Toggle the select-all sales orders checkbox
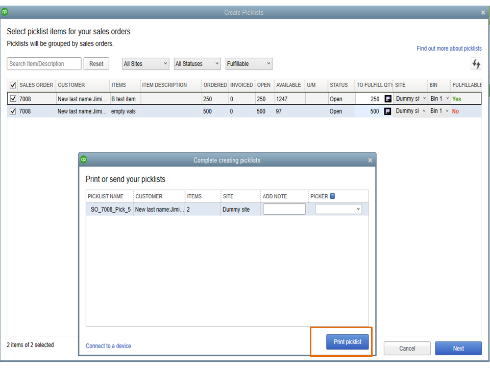This screenshot has height=368, width=490. tap(13, 85)
